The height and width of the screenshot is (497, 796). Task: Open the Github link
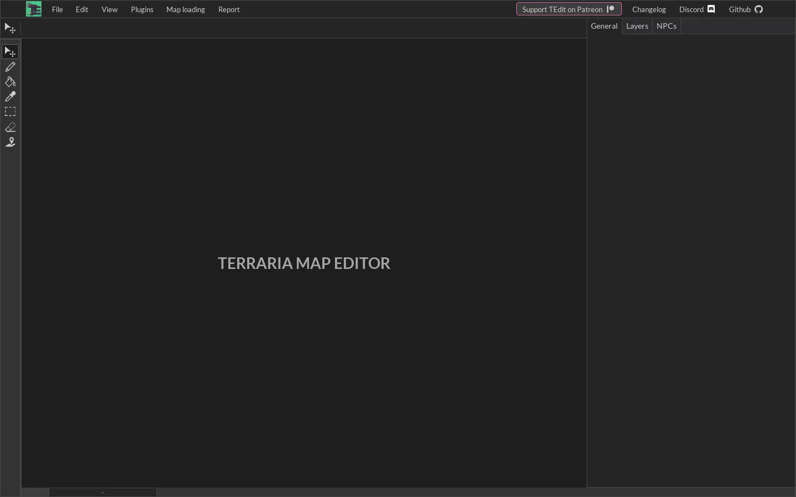click(746, 9)
